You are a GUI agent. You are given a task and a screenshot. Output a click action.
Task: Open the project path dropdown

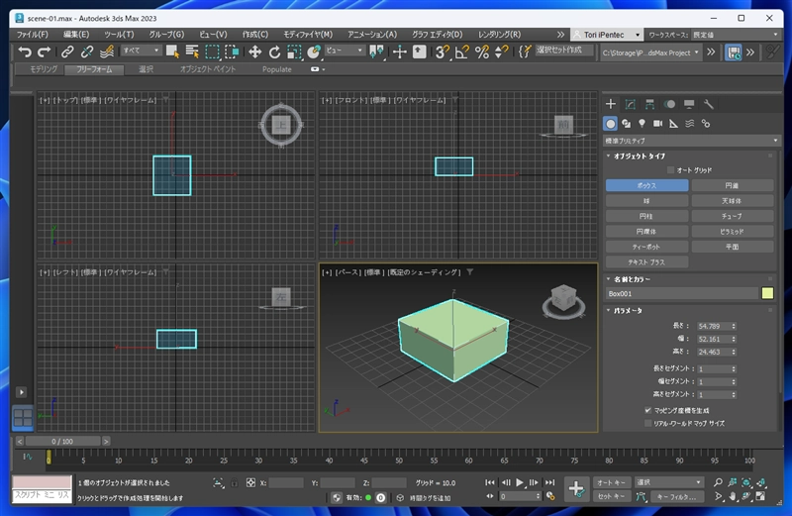click(x=650, y=52)
